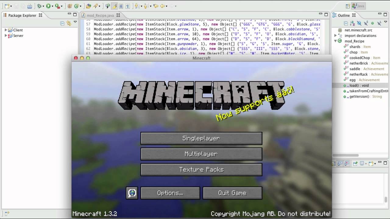Select the load() : void method in Outline
Screen dimensions: 390x219
pos(359,85)
